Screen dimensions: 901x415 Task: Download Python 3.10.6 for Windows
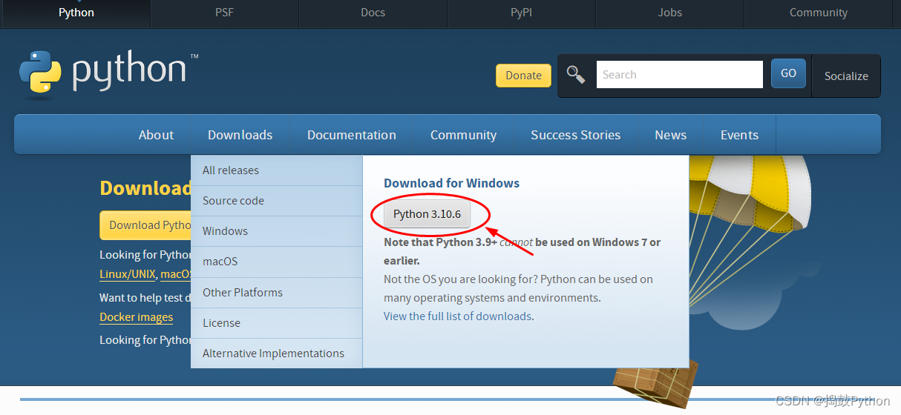(427, 214)
